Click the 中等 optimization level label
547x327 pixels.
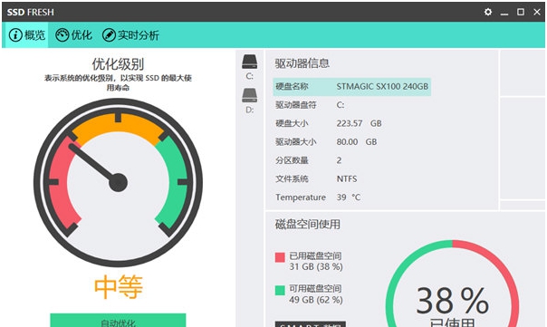119,287
